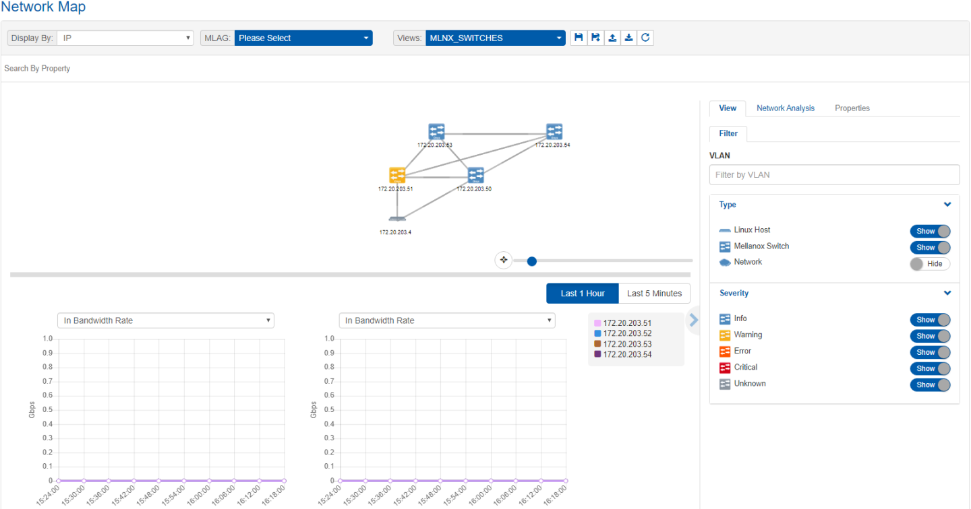Enable the Network type toggle
This screenshot has width=971, height=509.
click(x=930, y=264)
